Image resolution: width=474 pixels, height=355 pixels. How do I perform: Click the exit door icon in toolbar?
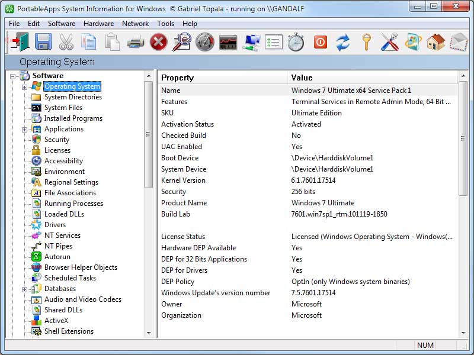[x=18, y=42]
